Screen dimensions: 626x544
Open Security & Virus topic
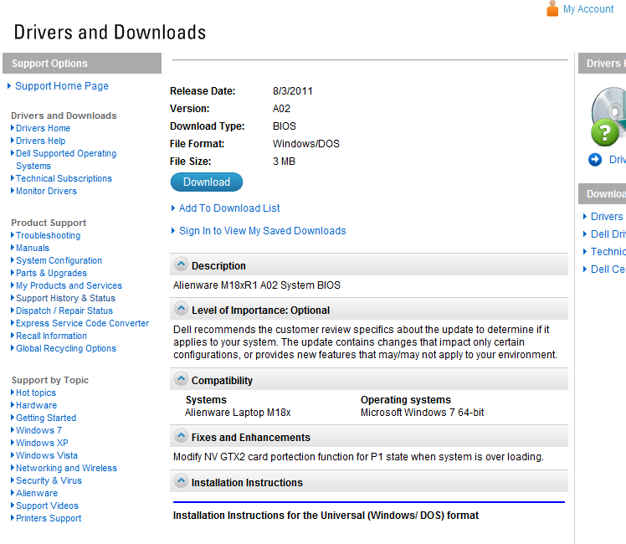[x=49, y=480]
